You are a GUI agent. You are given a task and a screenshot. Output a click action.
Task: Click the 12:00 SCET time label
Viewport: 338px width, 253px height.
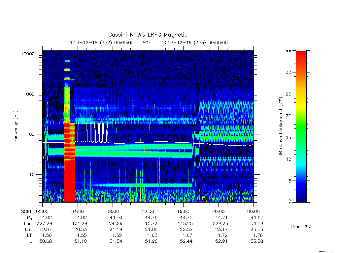[148, 212]
